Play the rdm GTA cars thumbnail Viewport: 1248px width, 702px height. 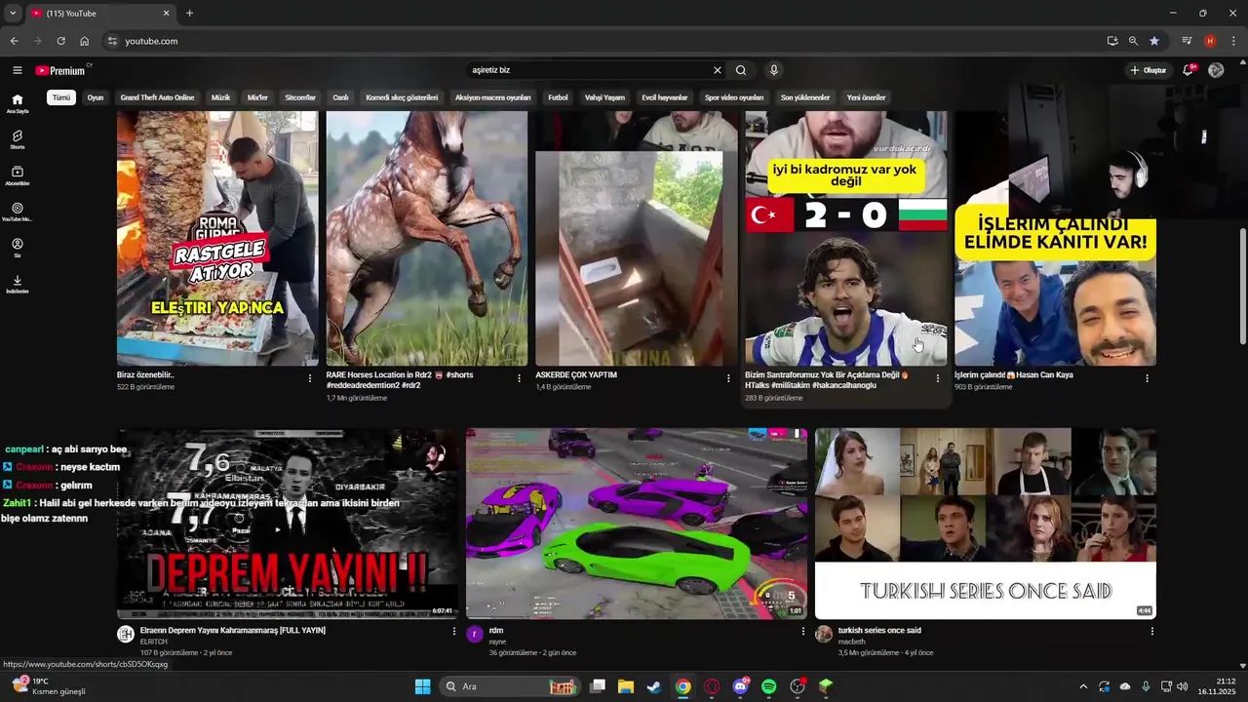pos(637,524)
